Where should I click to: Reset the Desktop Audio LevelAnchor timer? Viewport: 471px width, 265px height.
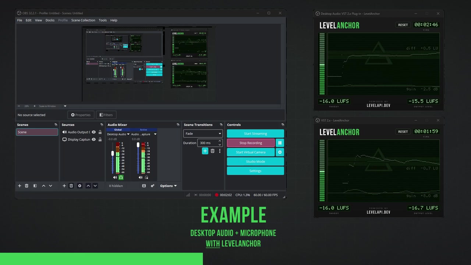[403, 25]
